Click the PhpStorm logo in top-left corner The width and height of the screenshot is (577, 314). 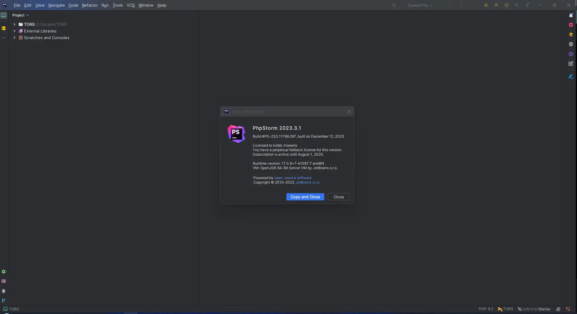click(5, 5)
